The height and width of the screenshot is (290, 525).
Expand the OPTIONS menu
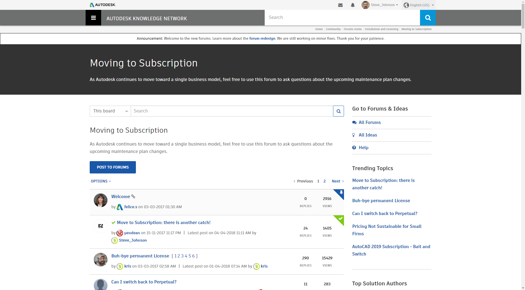(101, 181)
